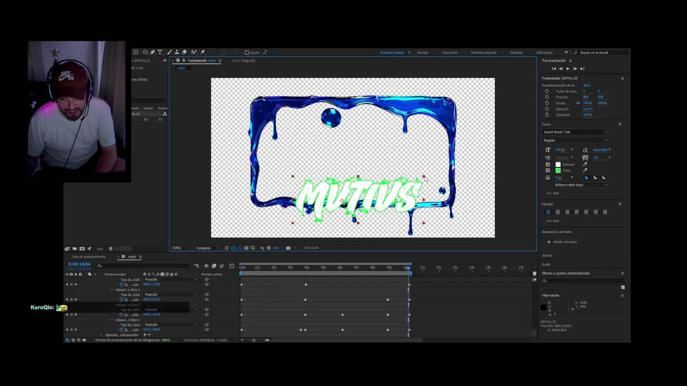Uncheck the Trazo stroke checkbox
Screen dimensions: 687x386
pyautogui.click(x=547, y=170)
